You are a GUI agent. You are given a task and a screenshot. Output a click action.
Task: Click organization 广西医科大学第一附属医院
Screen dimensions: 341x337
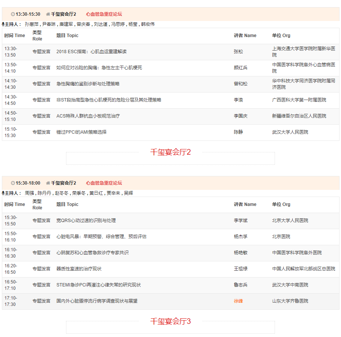[299, 100]
